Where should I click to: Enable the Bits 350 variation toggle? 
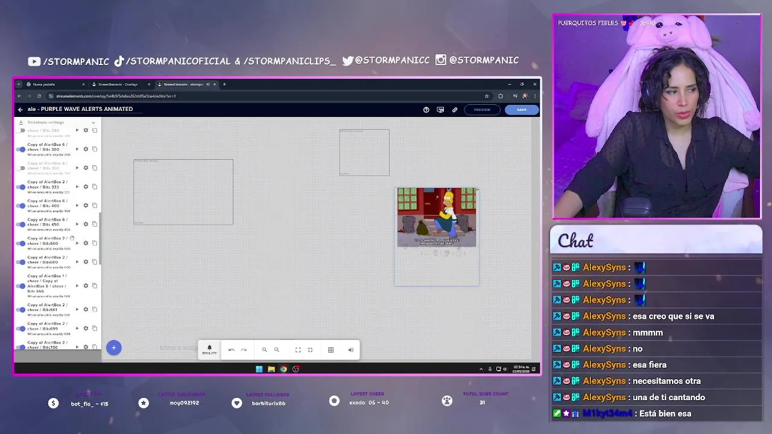(x=22, y=168)
